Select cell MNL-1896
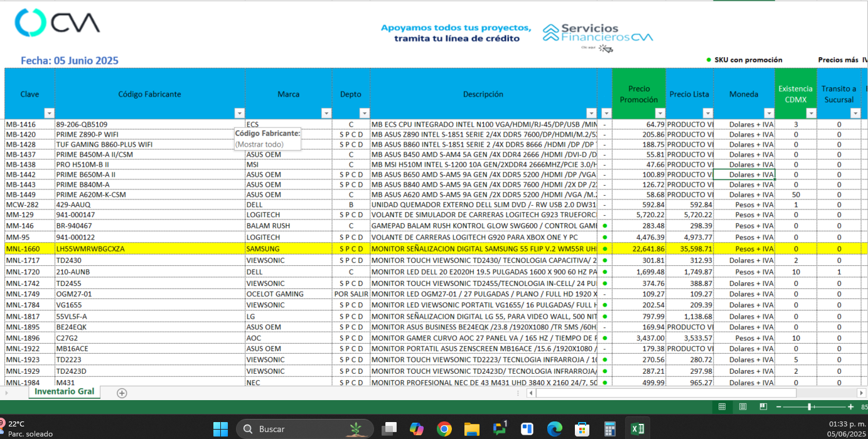 point(29,337)
